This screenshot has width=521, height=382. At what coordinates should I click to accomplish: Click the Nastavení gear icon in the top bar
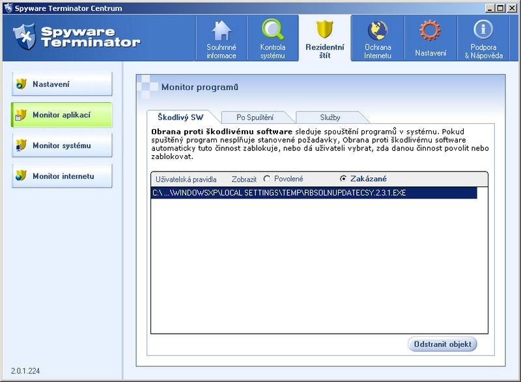[430, 31]
